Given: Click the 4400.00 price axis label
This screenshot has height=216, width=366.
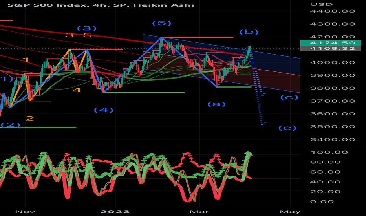Looking at the screenshot, I should click(333, 11).
